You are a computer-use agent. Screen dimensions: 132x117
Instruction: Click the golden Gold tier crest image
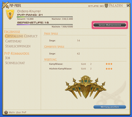click(85, 87)
